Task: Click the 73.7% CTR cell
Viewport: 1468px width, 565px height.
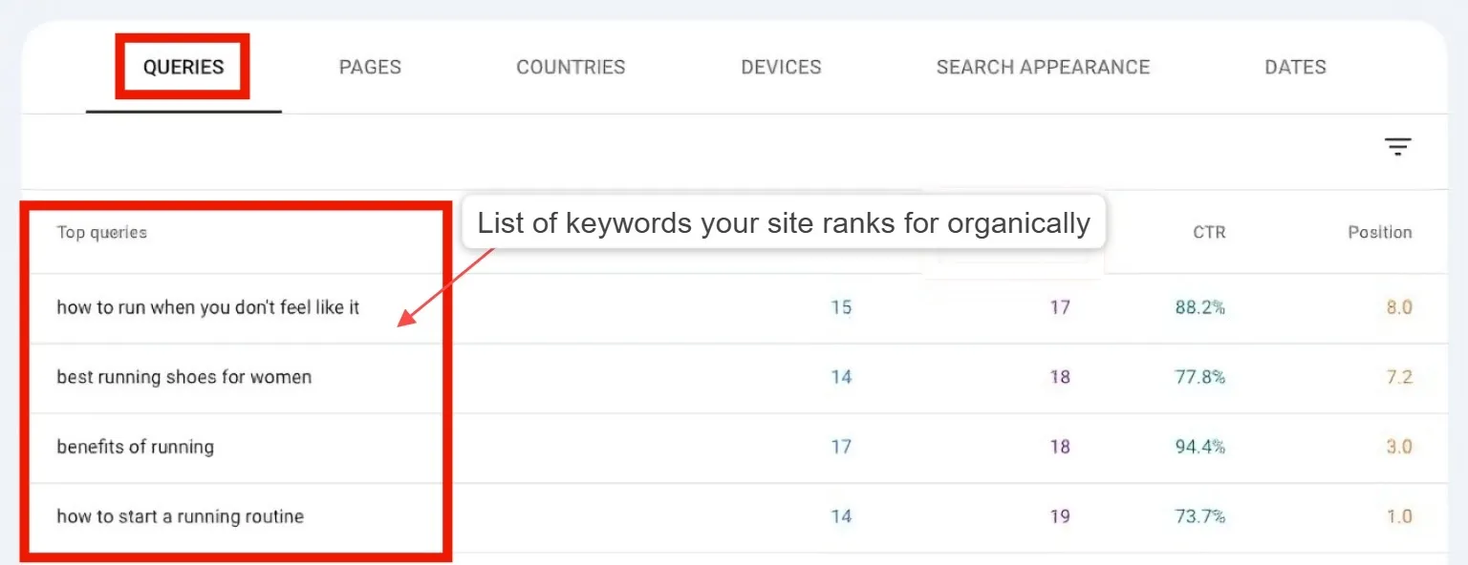Action: (1200, 516)
